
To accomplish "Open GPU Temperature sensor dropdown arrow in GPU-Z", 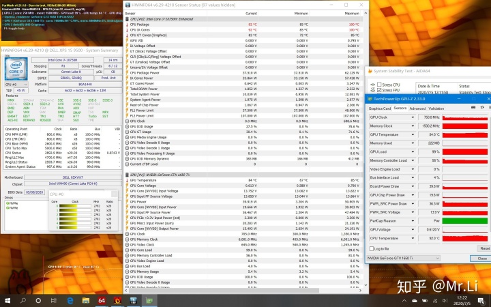I will [413, 134].
